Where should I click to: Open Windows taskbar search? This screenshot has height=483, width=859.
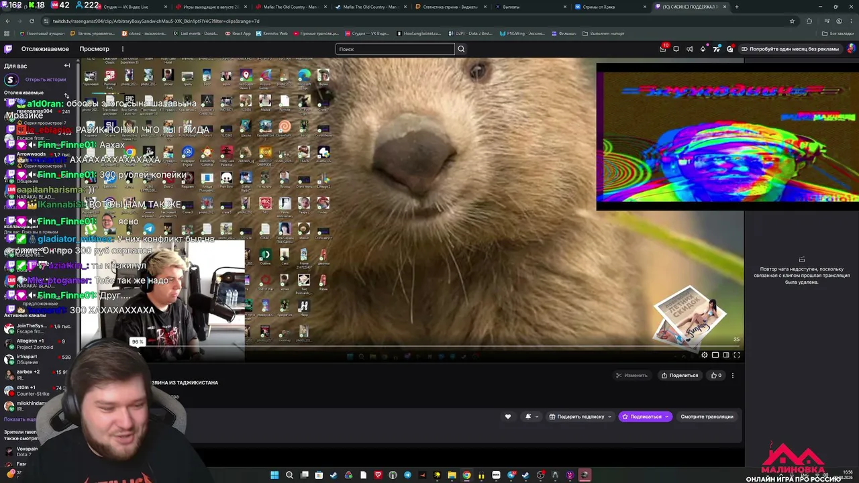click(x=289, y=475)
